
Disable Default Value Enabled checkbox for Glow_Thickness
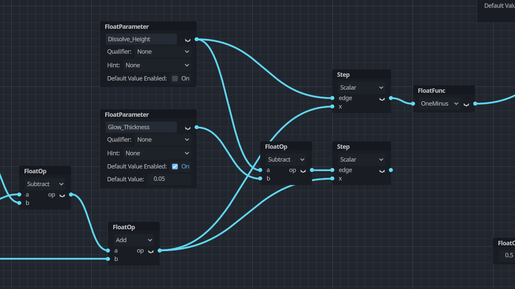tap(175, 166)
